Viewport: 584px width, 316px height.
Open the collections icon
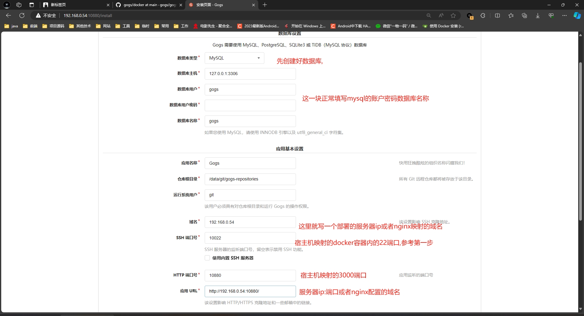[x=524, y=15]
